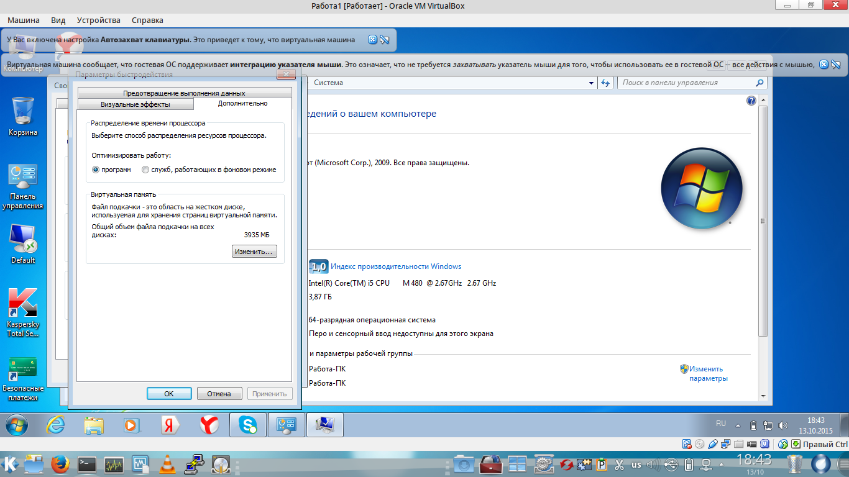The width and height of the screenshot is (849, 477).
Task: Open the Yandex search taskbar icon
Action: click(x=170, y=425)
